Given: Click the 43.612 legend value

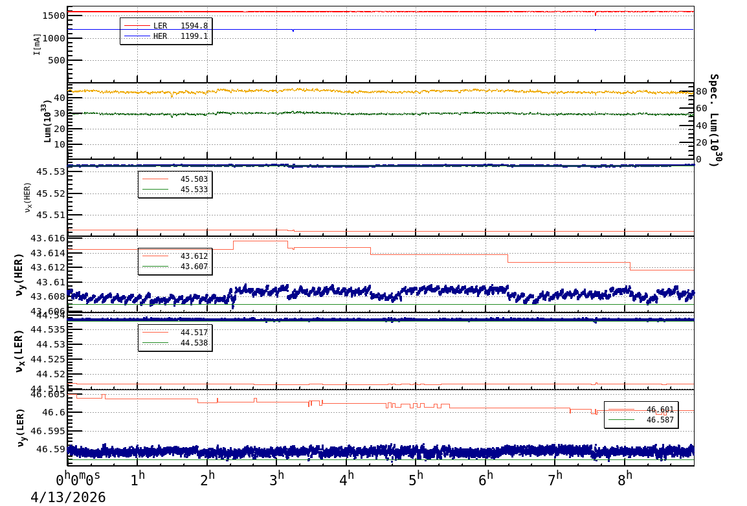Looking at the screenshot, I should 194,256.
